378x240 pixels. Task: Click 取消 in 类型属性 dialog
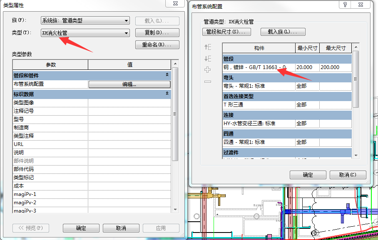point(121,228)
